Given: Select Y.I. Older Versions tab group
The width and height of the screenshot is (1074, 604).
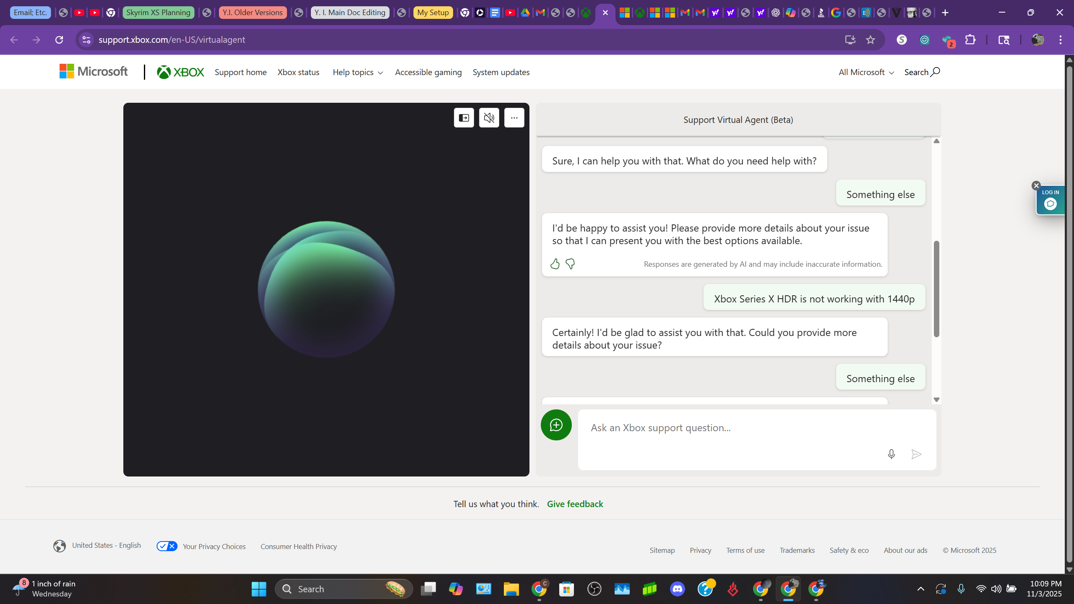Looking at the screenshot, I should (253, 13).
